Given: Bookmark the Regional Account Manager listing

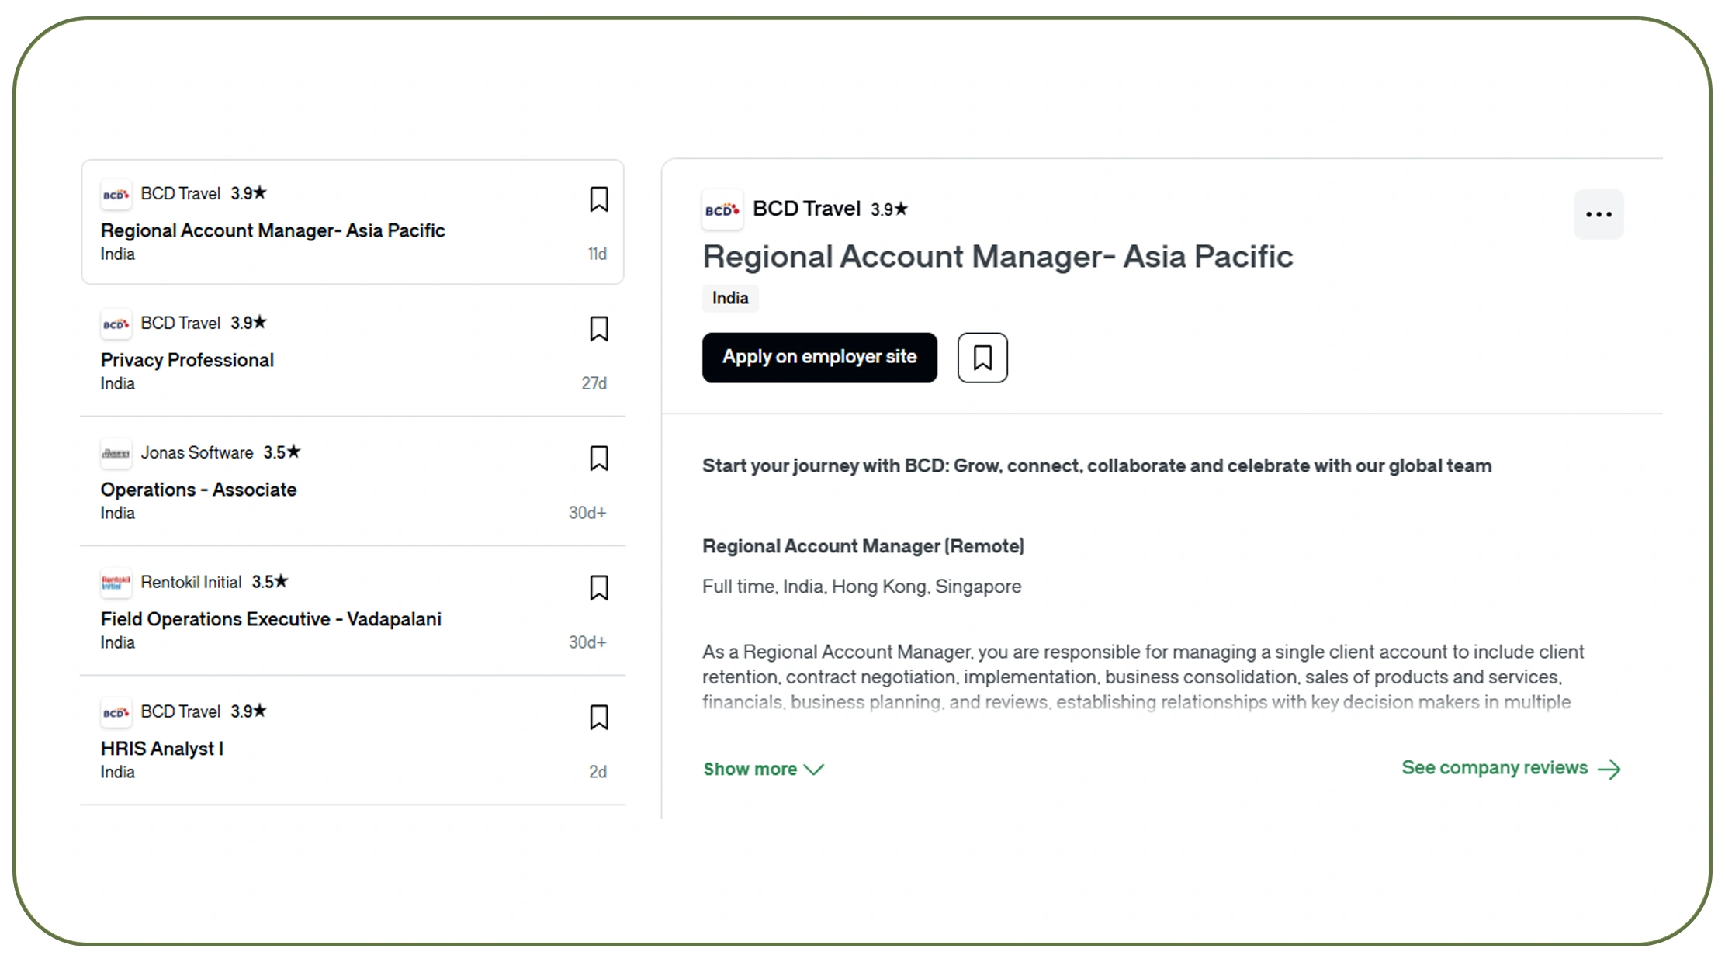Looking at the screenshot, I should click(598, 199).
